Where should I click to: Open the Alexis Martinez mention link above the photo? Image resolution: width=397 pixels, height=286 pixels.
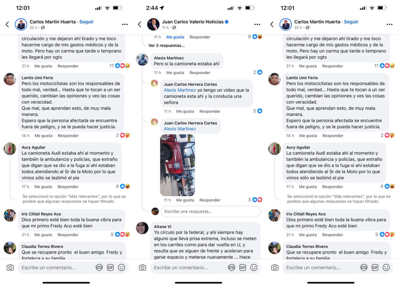click(x=180, y=129)
